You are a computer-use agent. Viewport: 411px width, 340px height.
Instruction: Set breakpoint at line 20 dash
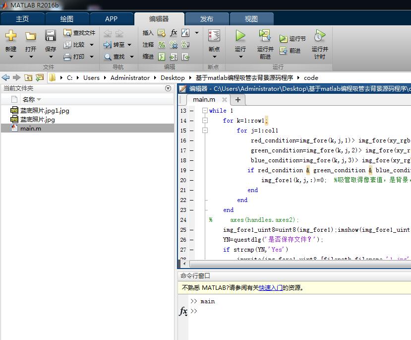click(x=192, y=180)
